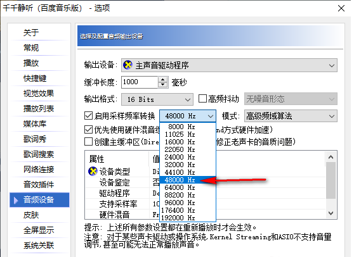Click the properties list scroll up arrow
Viewport: 354px width, 257px height.
(x=331, y=157)
